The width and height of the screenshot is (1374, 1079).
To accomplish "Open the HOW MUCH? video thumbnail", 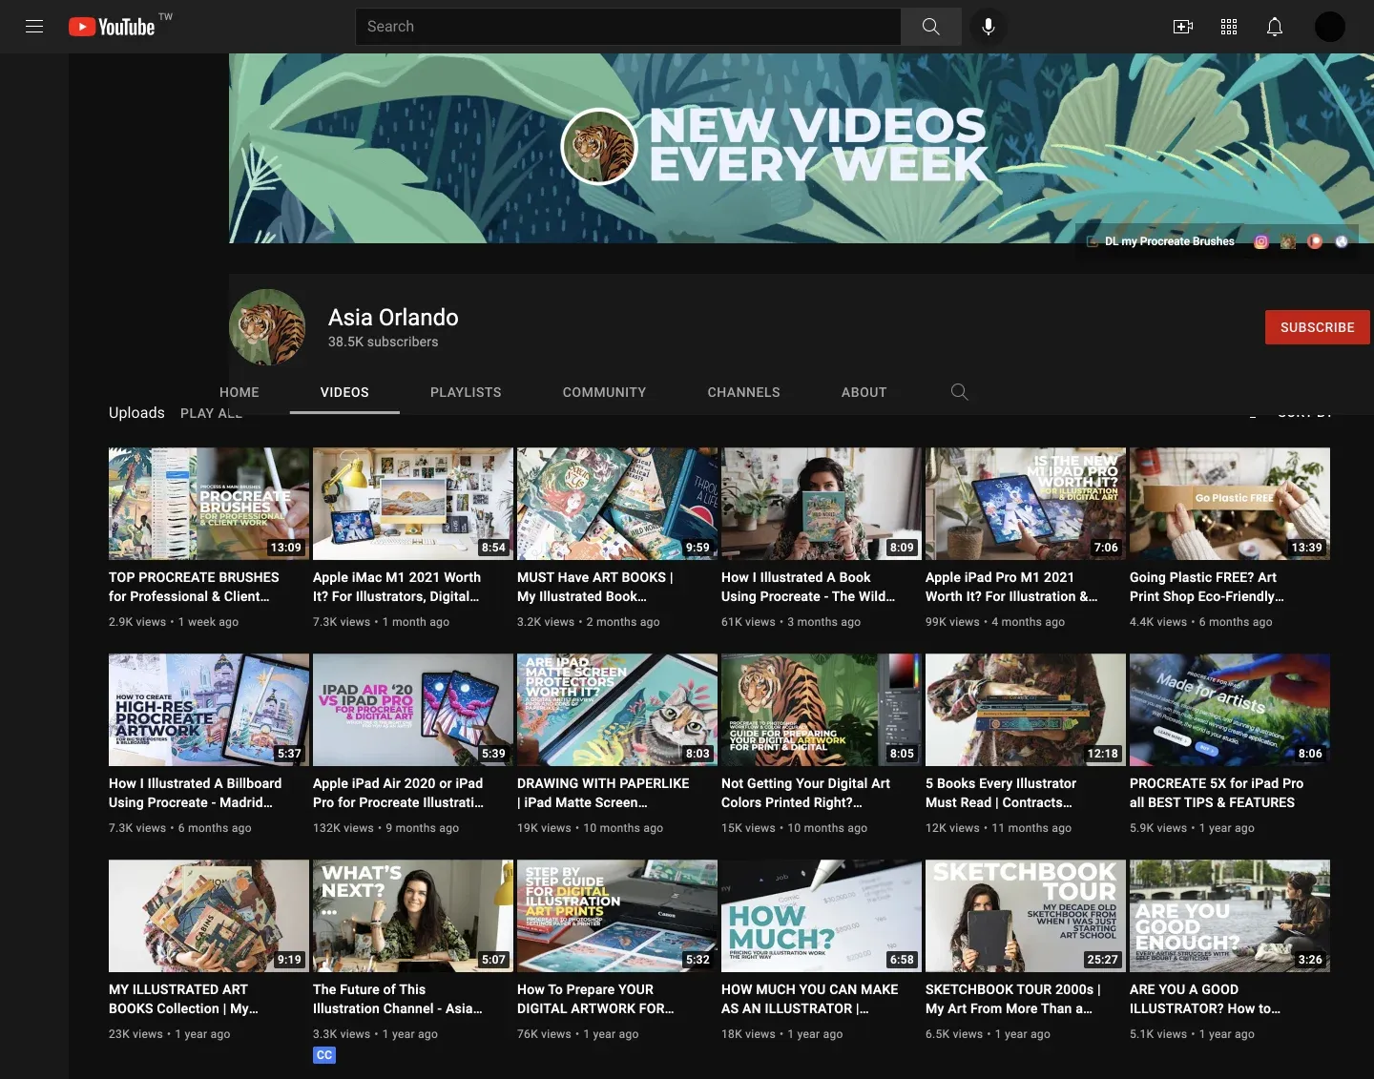I will click(x=822, y=916).
